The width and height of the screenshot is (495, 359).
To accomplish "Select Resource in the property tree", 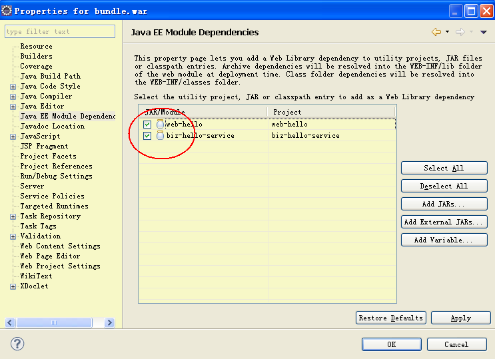I will [36, 47].
